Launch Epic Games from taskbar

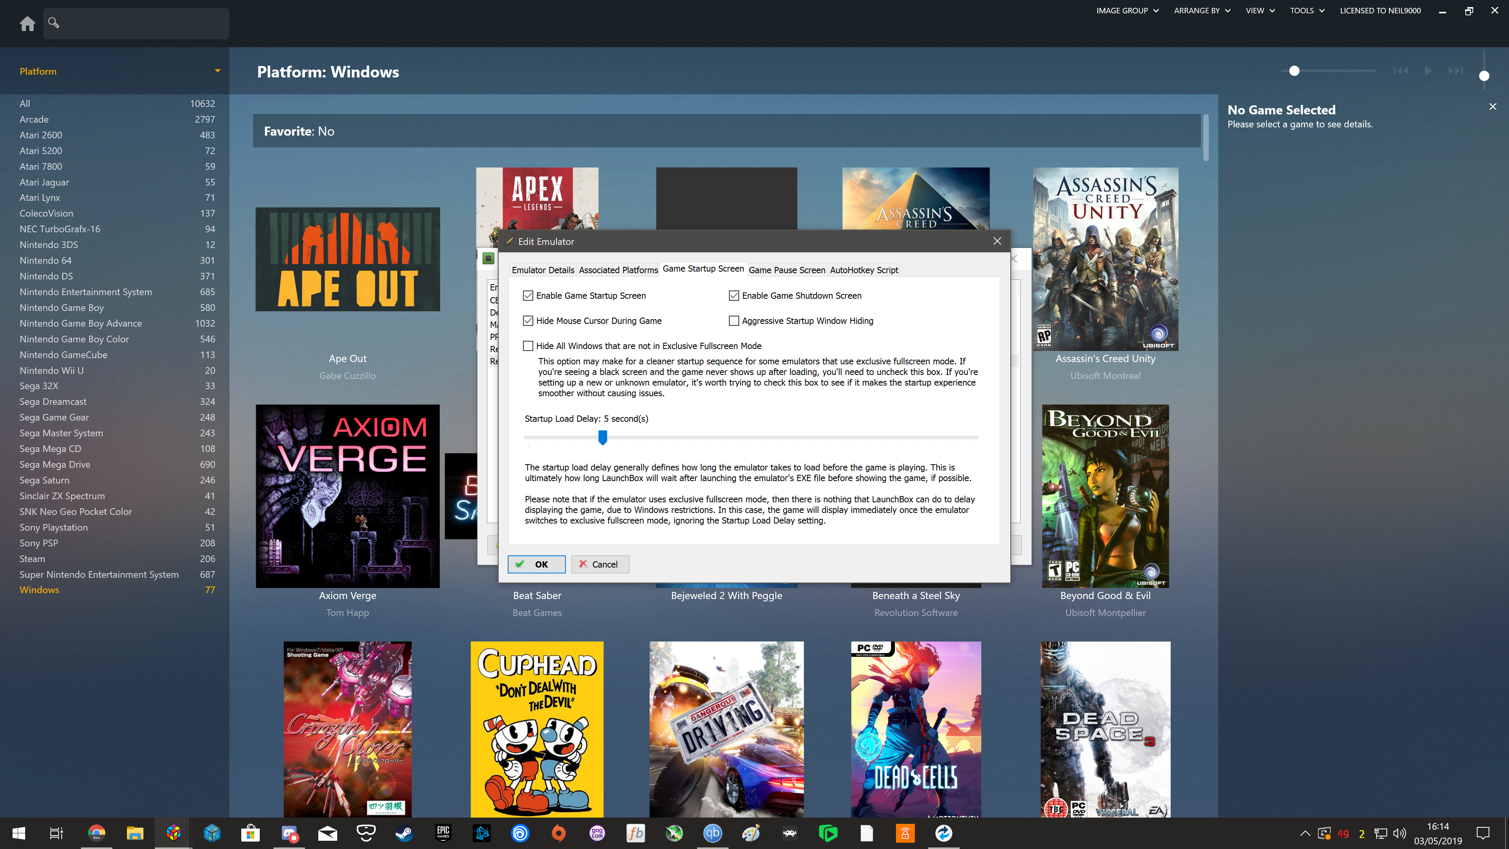(443, 833)
